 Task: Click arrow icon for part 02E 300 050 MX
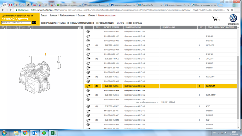coord(88,120)
